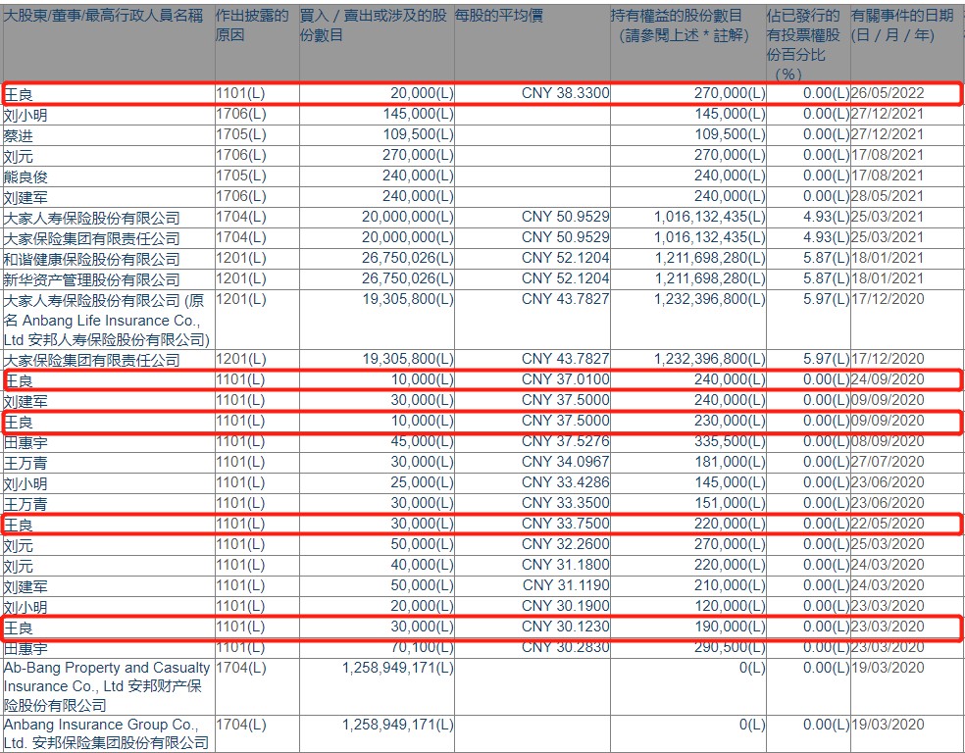This screenshot has width=965, height=753.
Task: Open the 熊良俊 name entry
Action: click(25, 176)
